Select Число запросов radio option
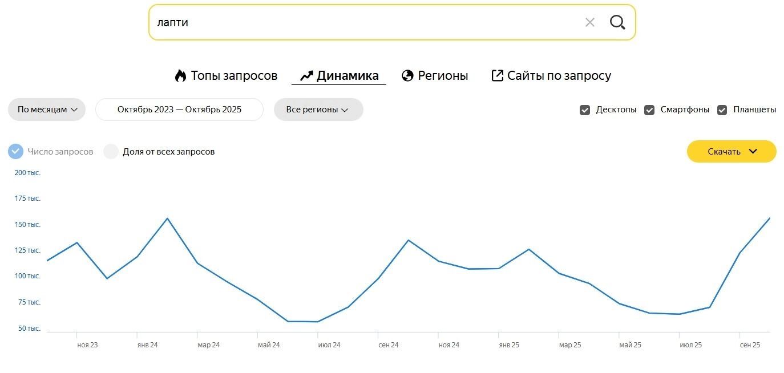The width and height of the screenshot is (784, 373). (16, 152)
